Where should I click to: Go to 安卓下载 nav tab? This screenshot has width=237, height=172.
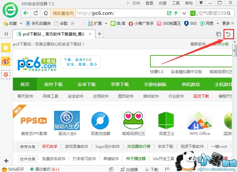click(x=87, y=84)
